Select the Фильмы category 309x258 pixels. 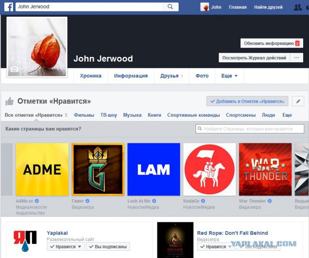(84, 115)
